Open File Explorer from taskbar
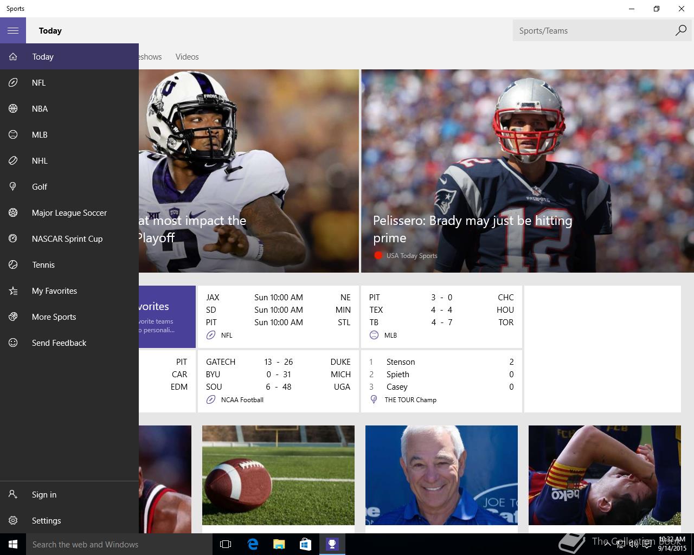The width and height of the screenshot is (694, 555). pyautogui.click(x=279, y=544)
